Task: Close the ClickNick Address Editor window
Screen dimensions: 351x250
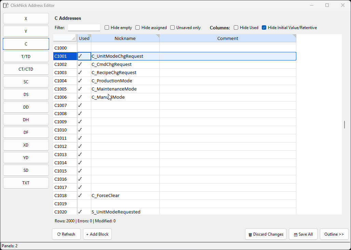Action: click(x=343, y=5)
